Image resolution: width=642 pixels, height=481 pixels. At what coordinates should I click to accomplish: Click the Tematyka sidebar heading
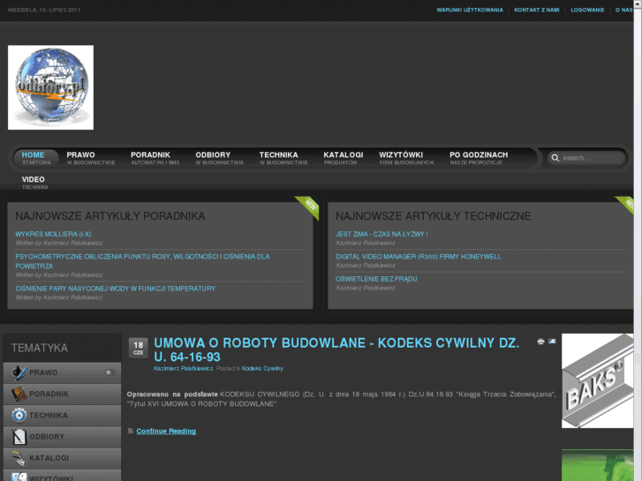pos(40,348)
